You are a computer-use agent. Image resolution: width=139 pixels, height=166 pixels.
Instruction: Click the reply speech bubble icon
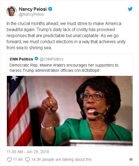tap(28, 160)
